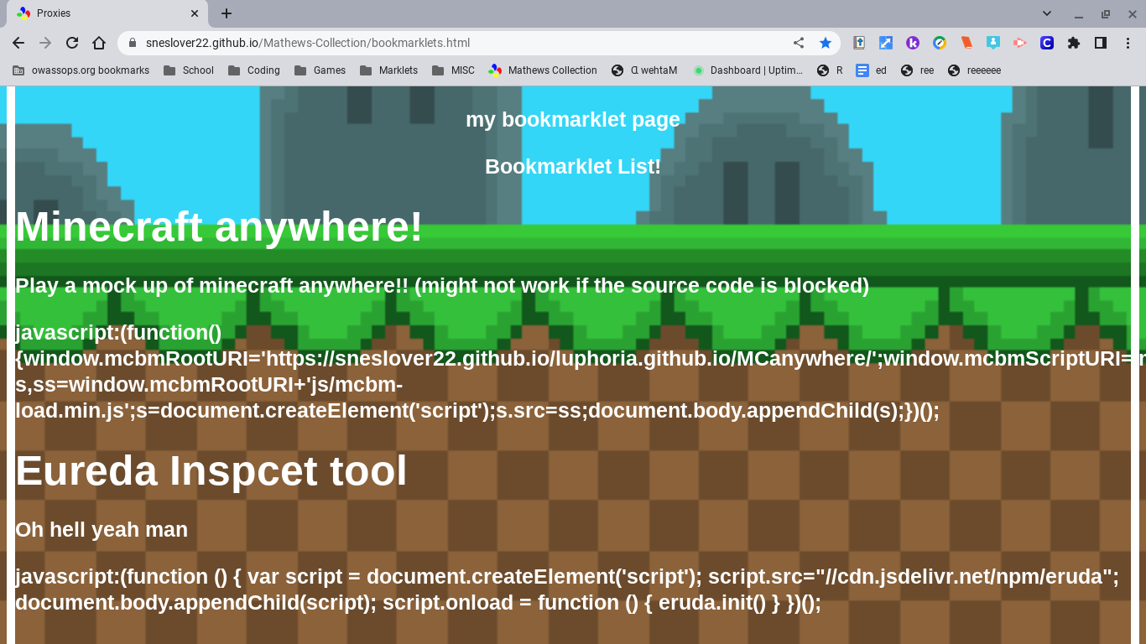The height and width of the screenshot is (644, 1146).
Task: View site information via lock icon
Action: [132, 43]
